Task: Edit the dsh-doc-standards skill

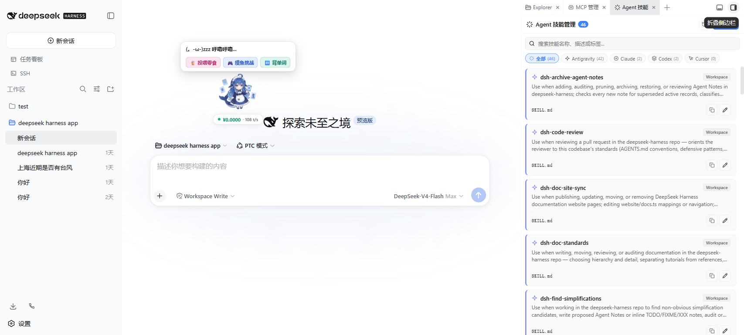Action: tap(725, 276)
